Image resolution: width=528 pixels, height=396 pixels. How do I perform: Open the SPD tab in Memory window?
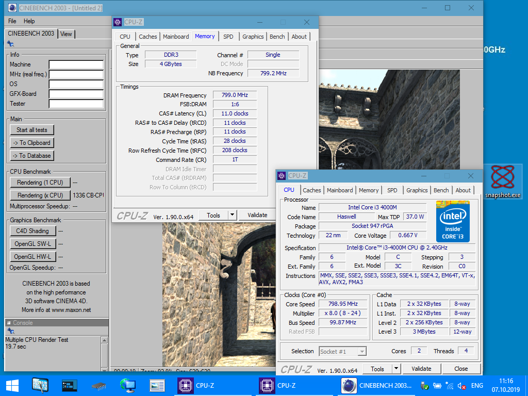(x=228, y=37)
